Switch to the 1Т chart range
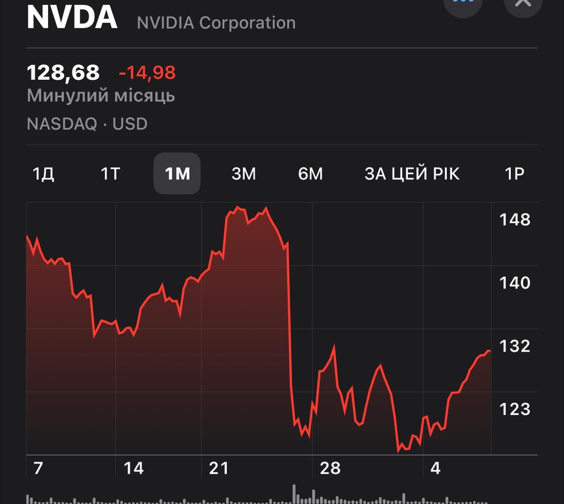The width and height of the screenshot is (564, 504). pos(110,174)
